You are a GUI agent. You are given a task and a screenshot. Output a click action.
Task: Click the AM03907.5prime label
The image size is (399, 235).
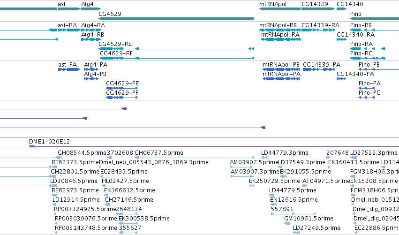254,162
